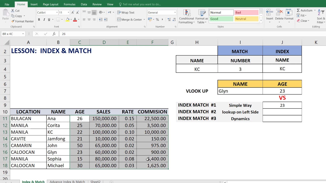Click the fill color bucket icon
Image resolution: width=326 pixels, height=183 pixels.
(67, 20)
